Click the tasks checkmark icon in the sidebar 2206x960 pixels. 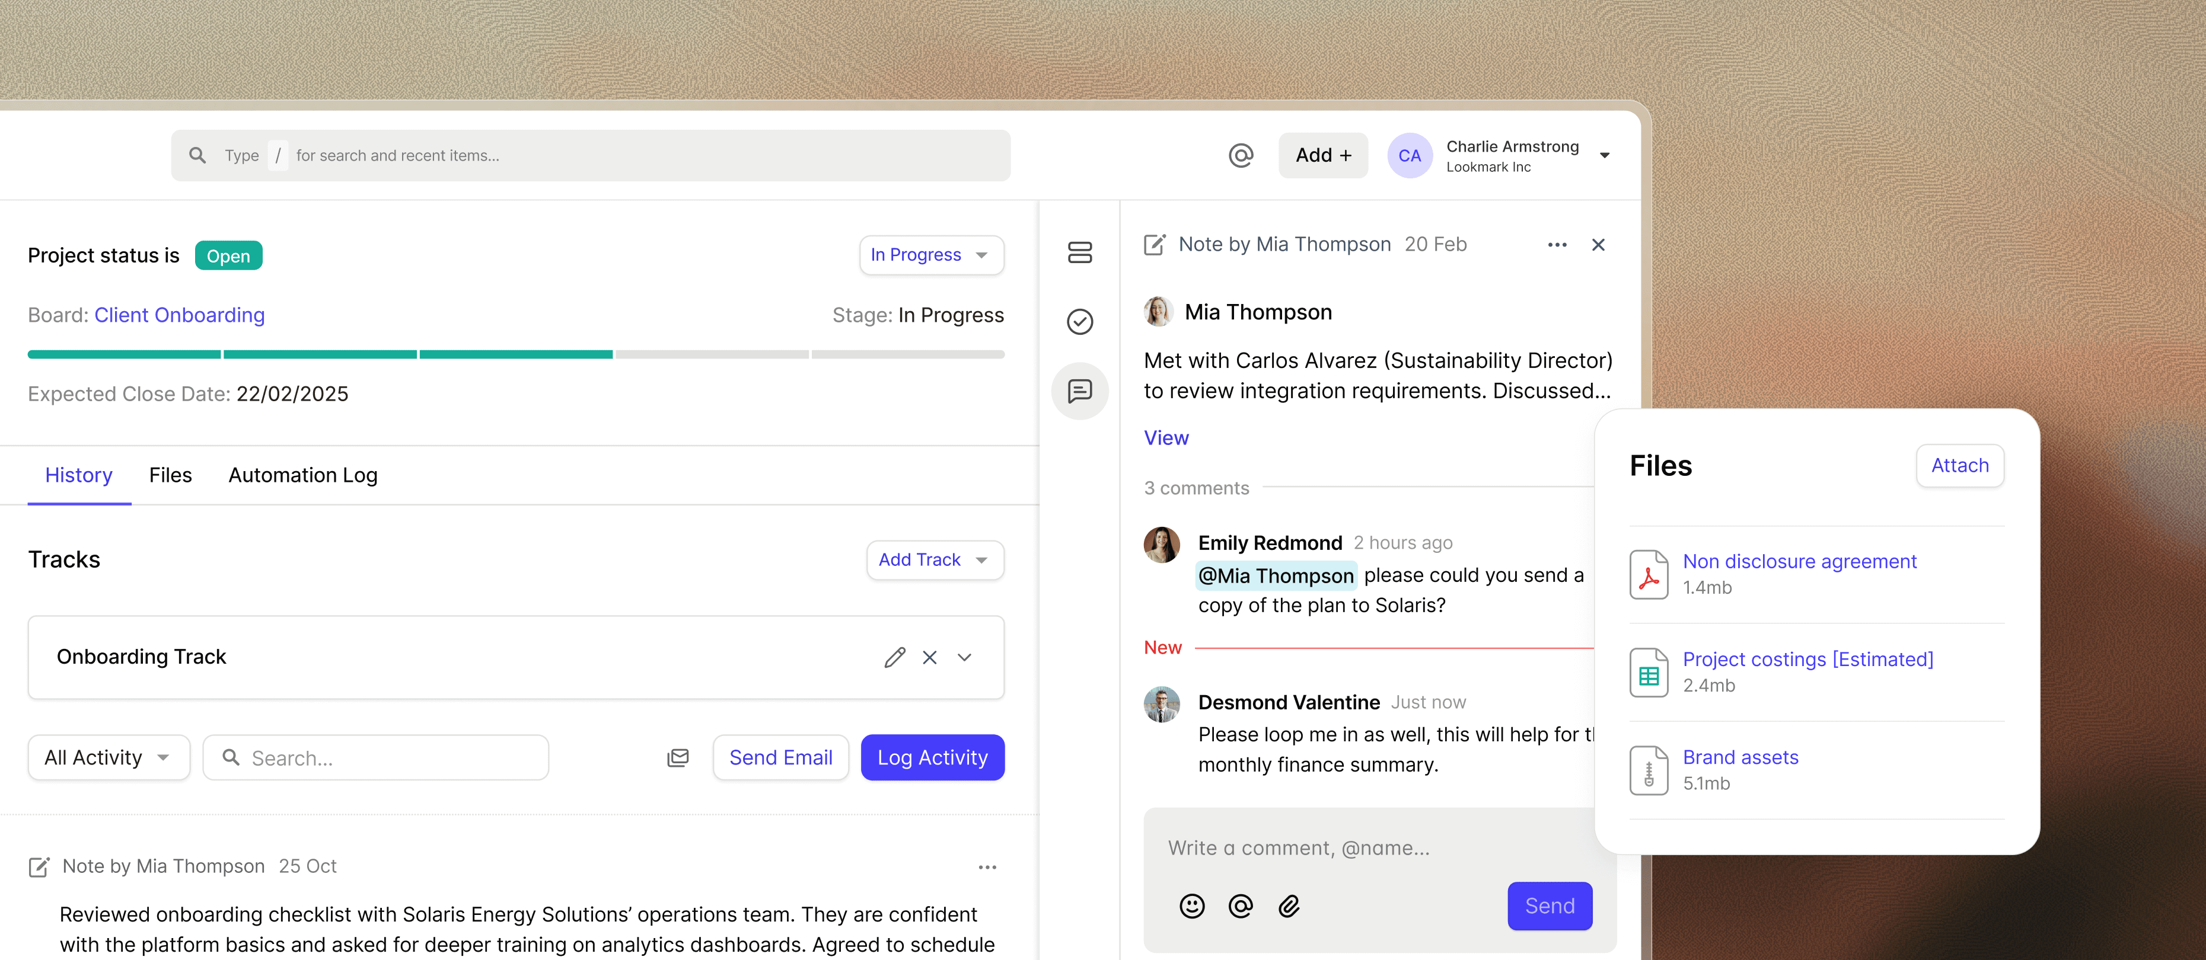tap(1080, 322)
